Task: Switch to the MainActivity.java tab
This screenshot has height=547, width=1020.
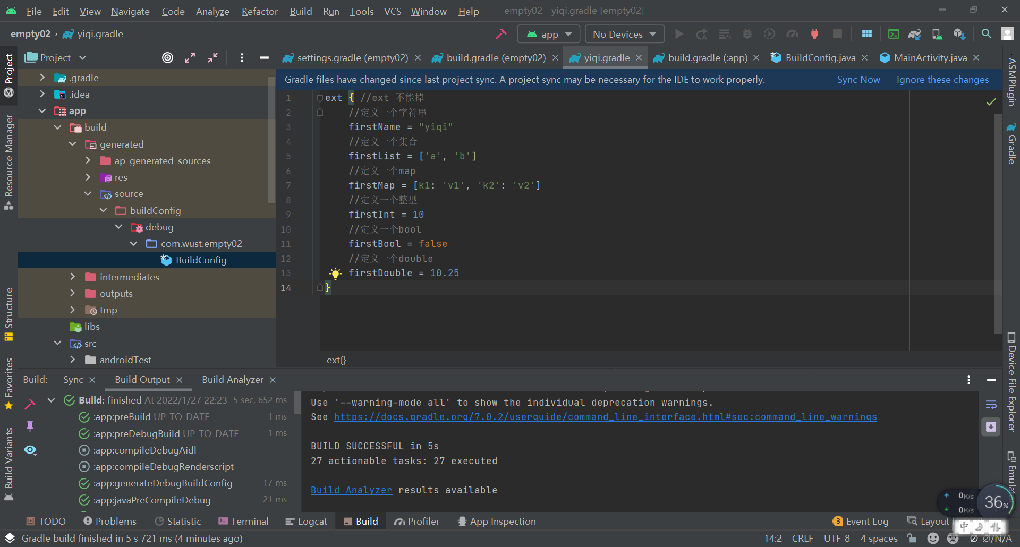Action: [930, 57]
